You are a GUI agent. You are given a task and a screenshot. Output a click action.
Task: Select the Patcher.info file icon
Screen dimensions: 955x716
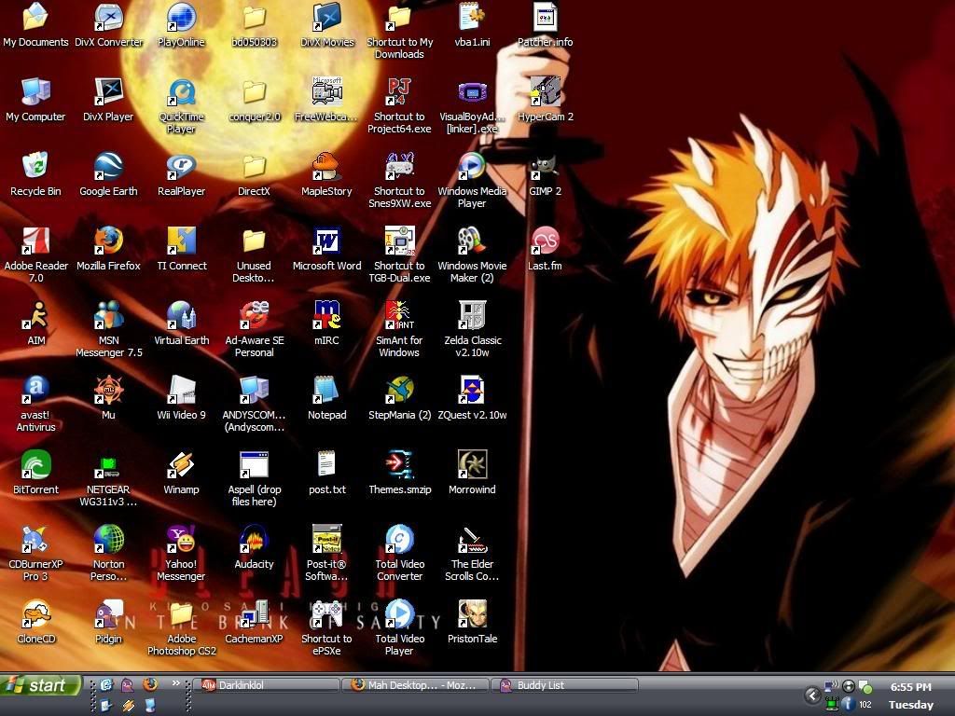[x=545, y=25]
